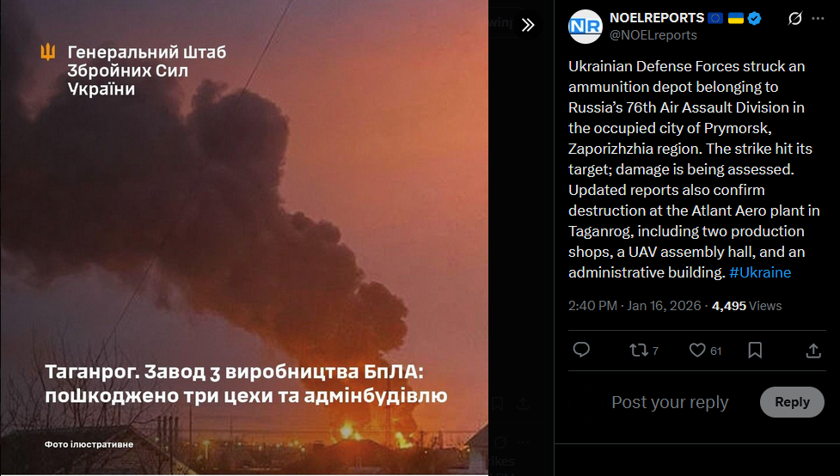The width and height of the screenshot is (840, 476).
Task: Click the gray Reply button
Action: [x=792, y=402]
